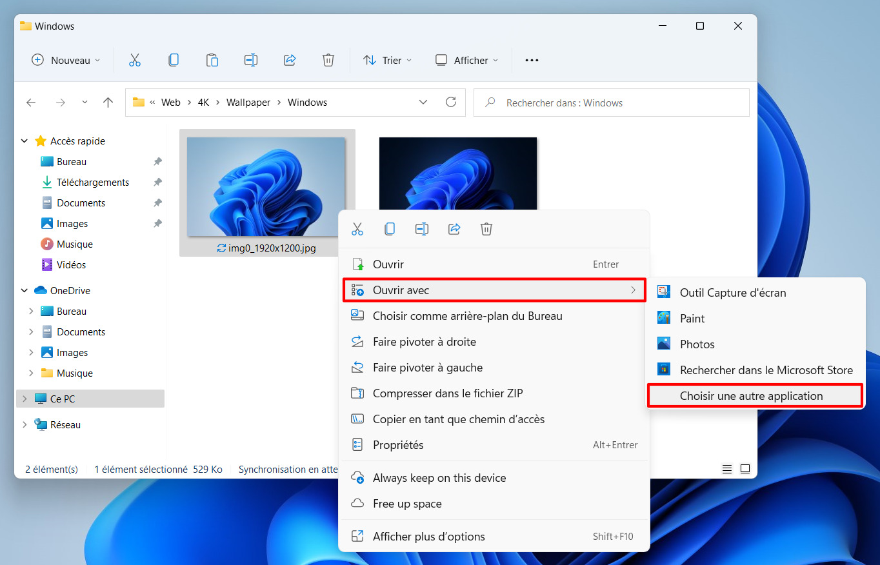Click the Cut scissors icon in the context menu
The height and width of the screenshot is (565, 880).
pos(357,229)
